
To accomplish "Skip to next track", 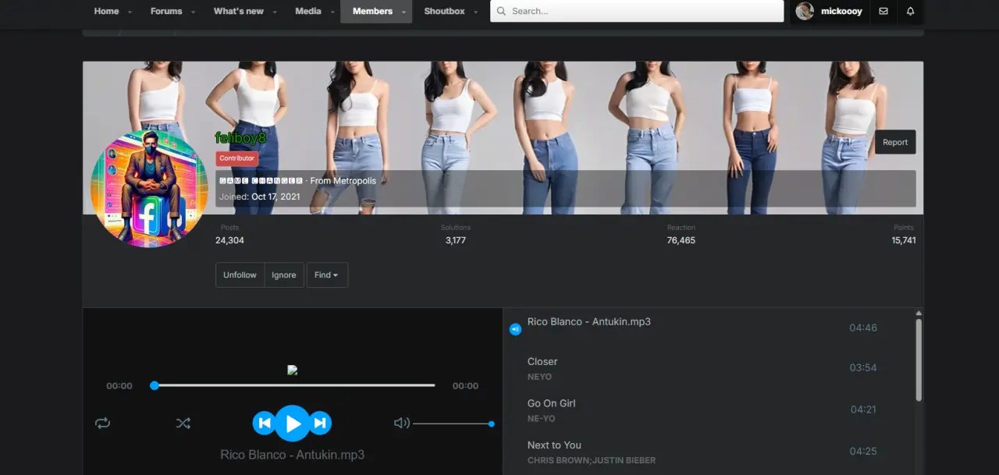I will pyautogui.click(x=321, y=424).
